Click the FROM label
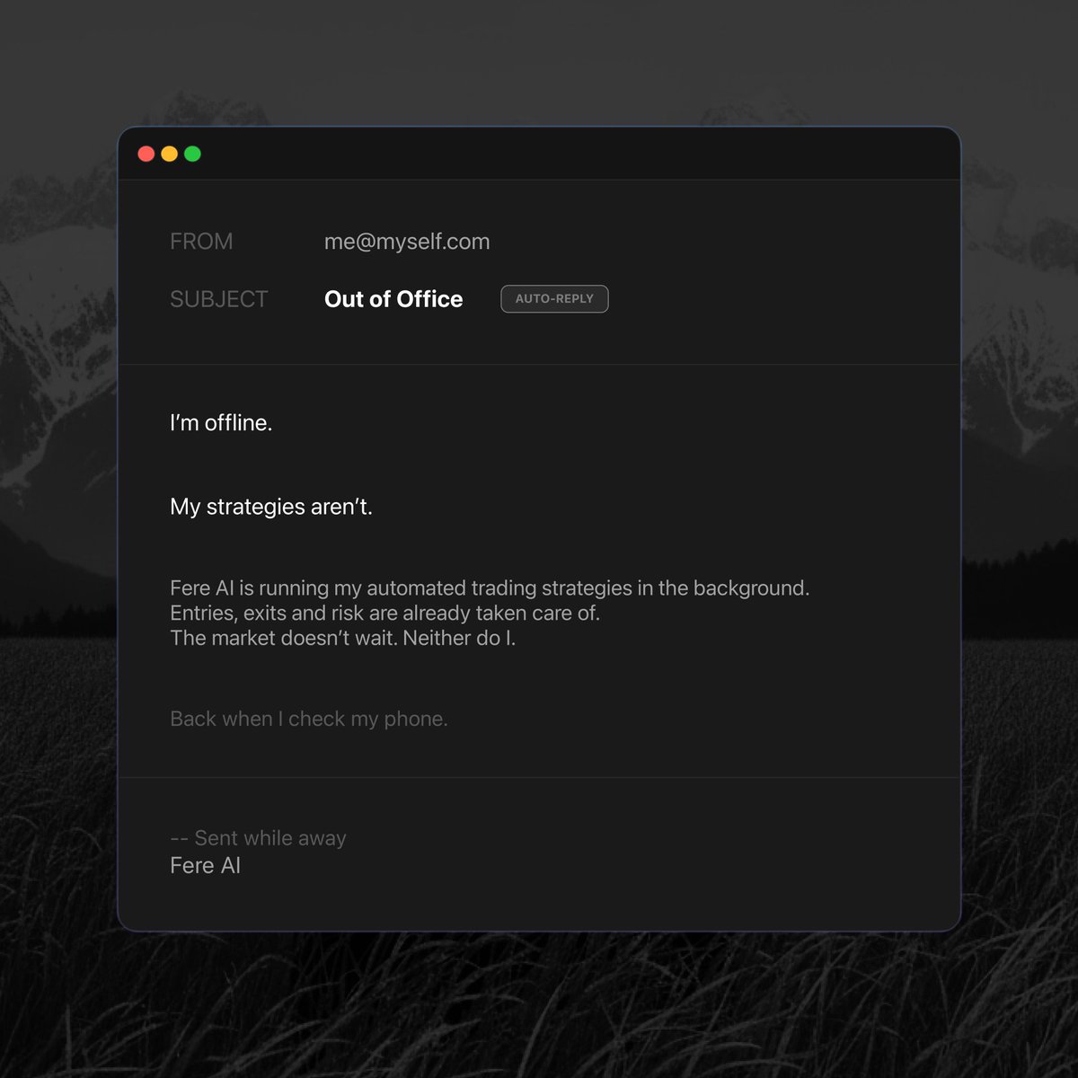 [x=201, y=242]
